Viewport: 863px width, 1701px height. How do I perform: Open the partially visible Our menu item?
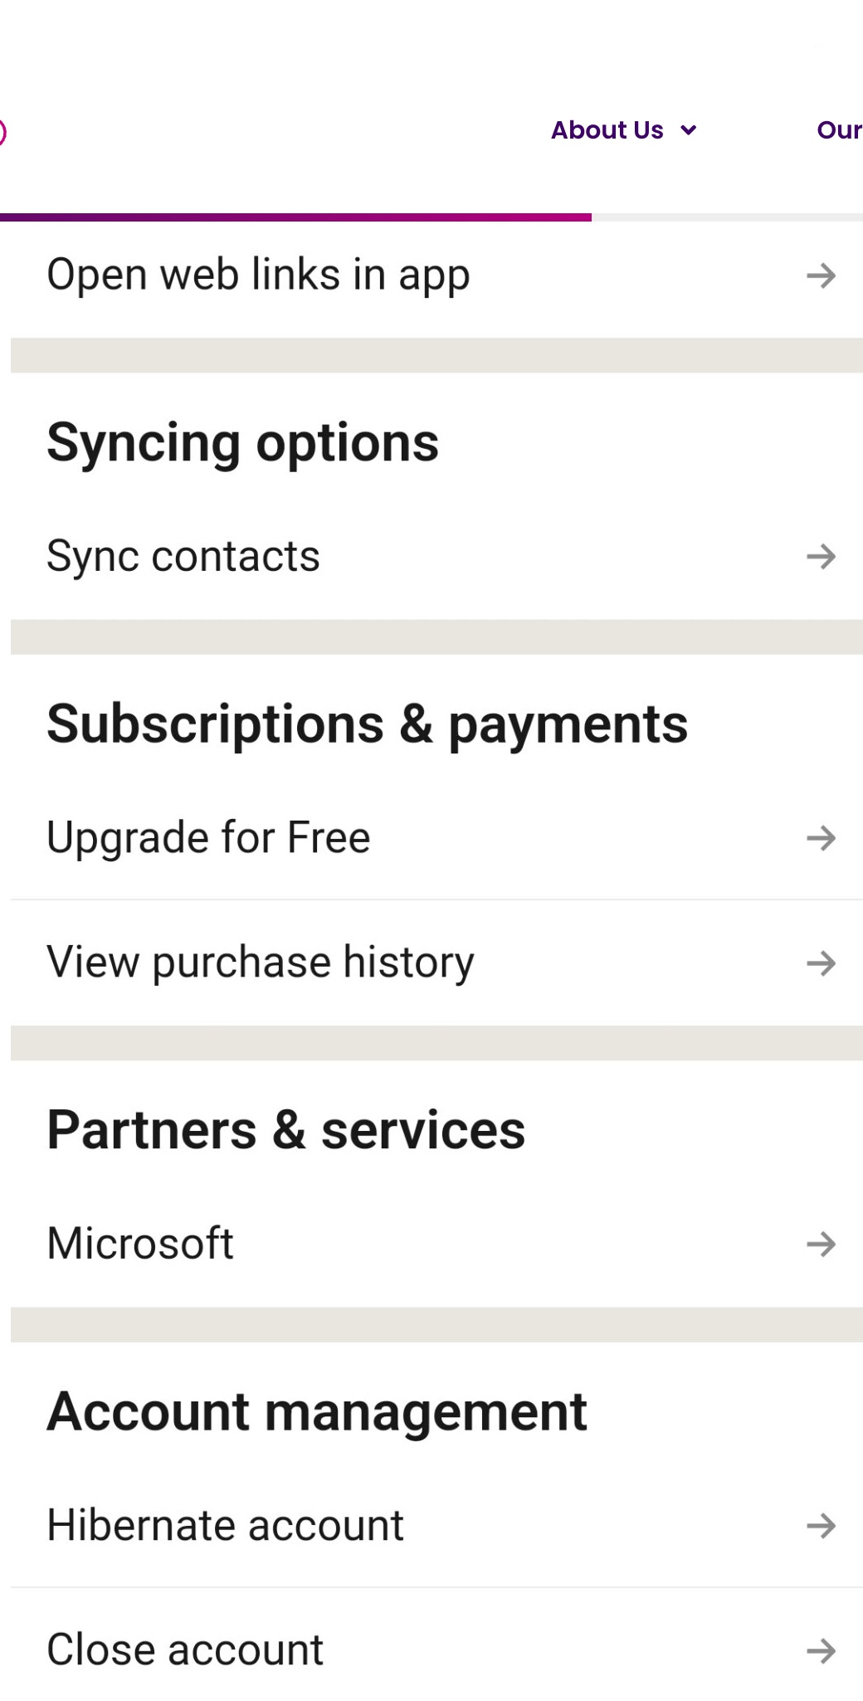coord(839,130)
